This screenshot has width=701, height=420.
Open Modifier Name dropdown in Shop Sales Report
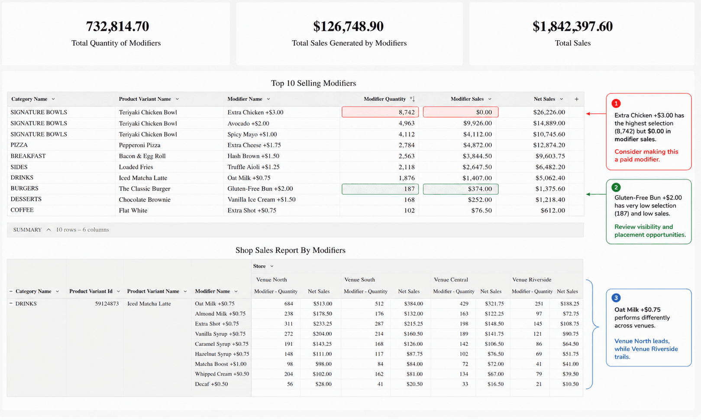[236, 291]
